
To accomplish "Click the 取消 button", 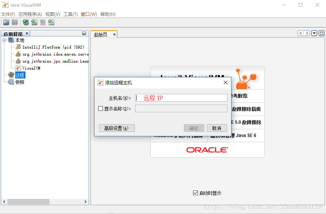I will (217, 128).
